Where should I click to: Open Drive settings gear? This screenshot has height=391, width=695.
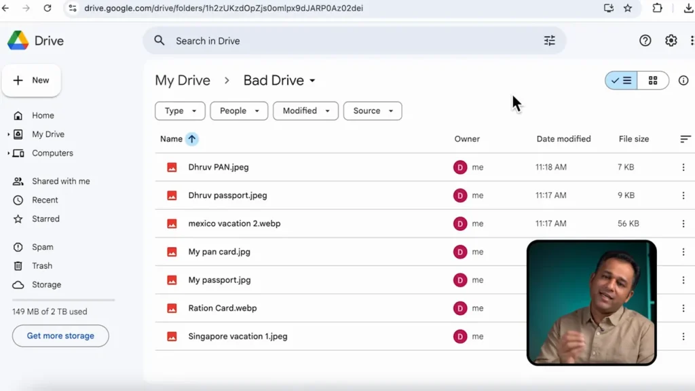coord(671,40)
